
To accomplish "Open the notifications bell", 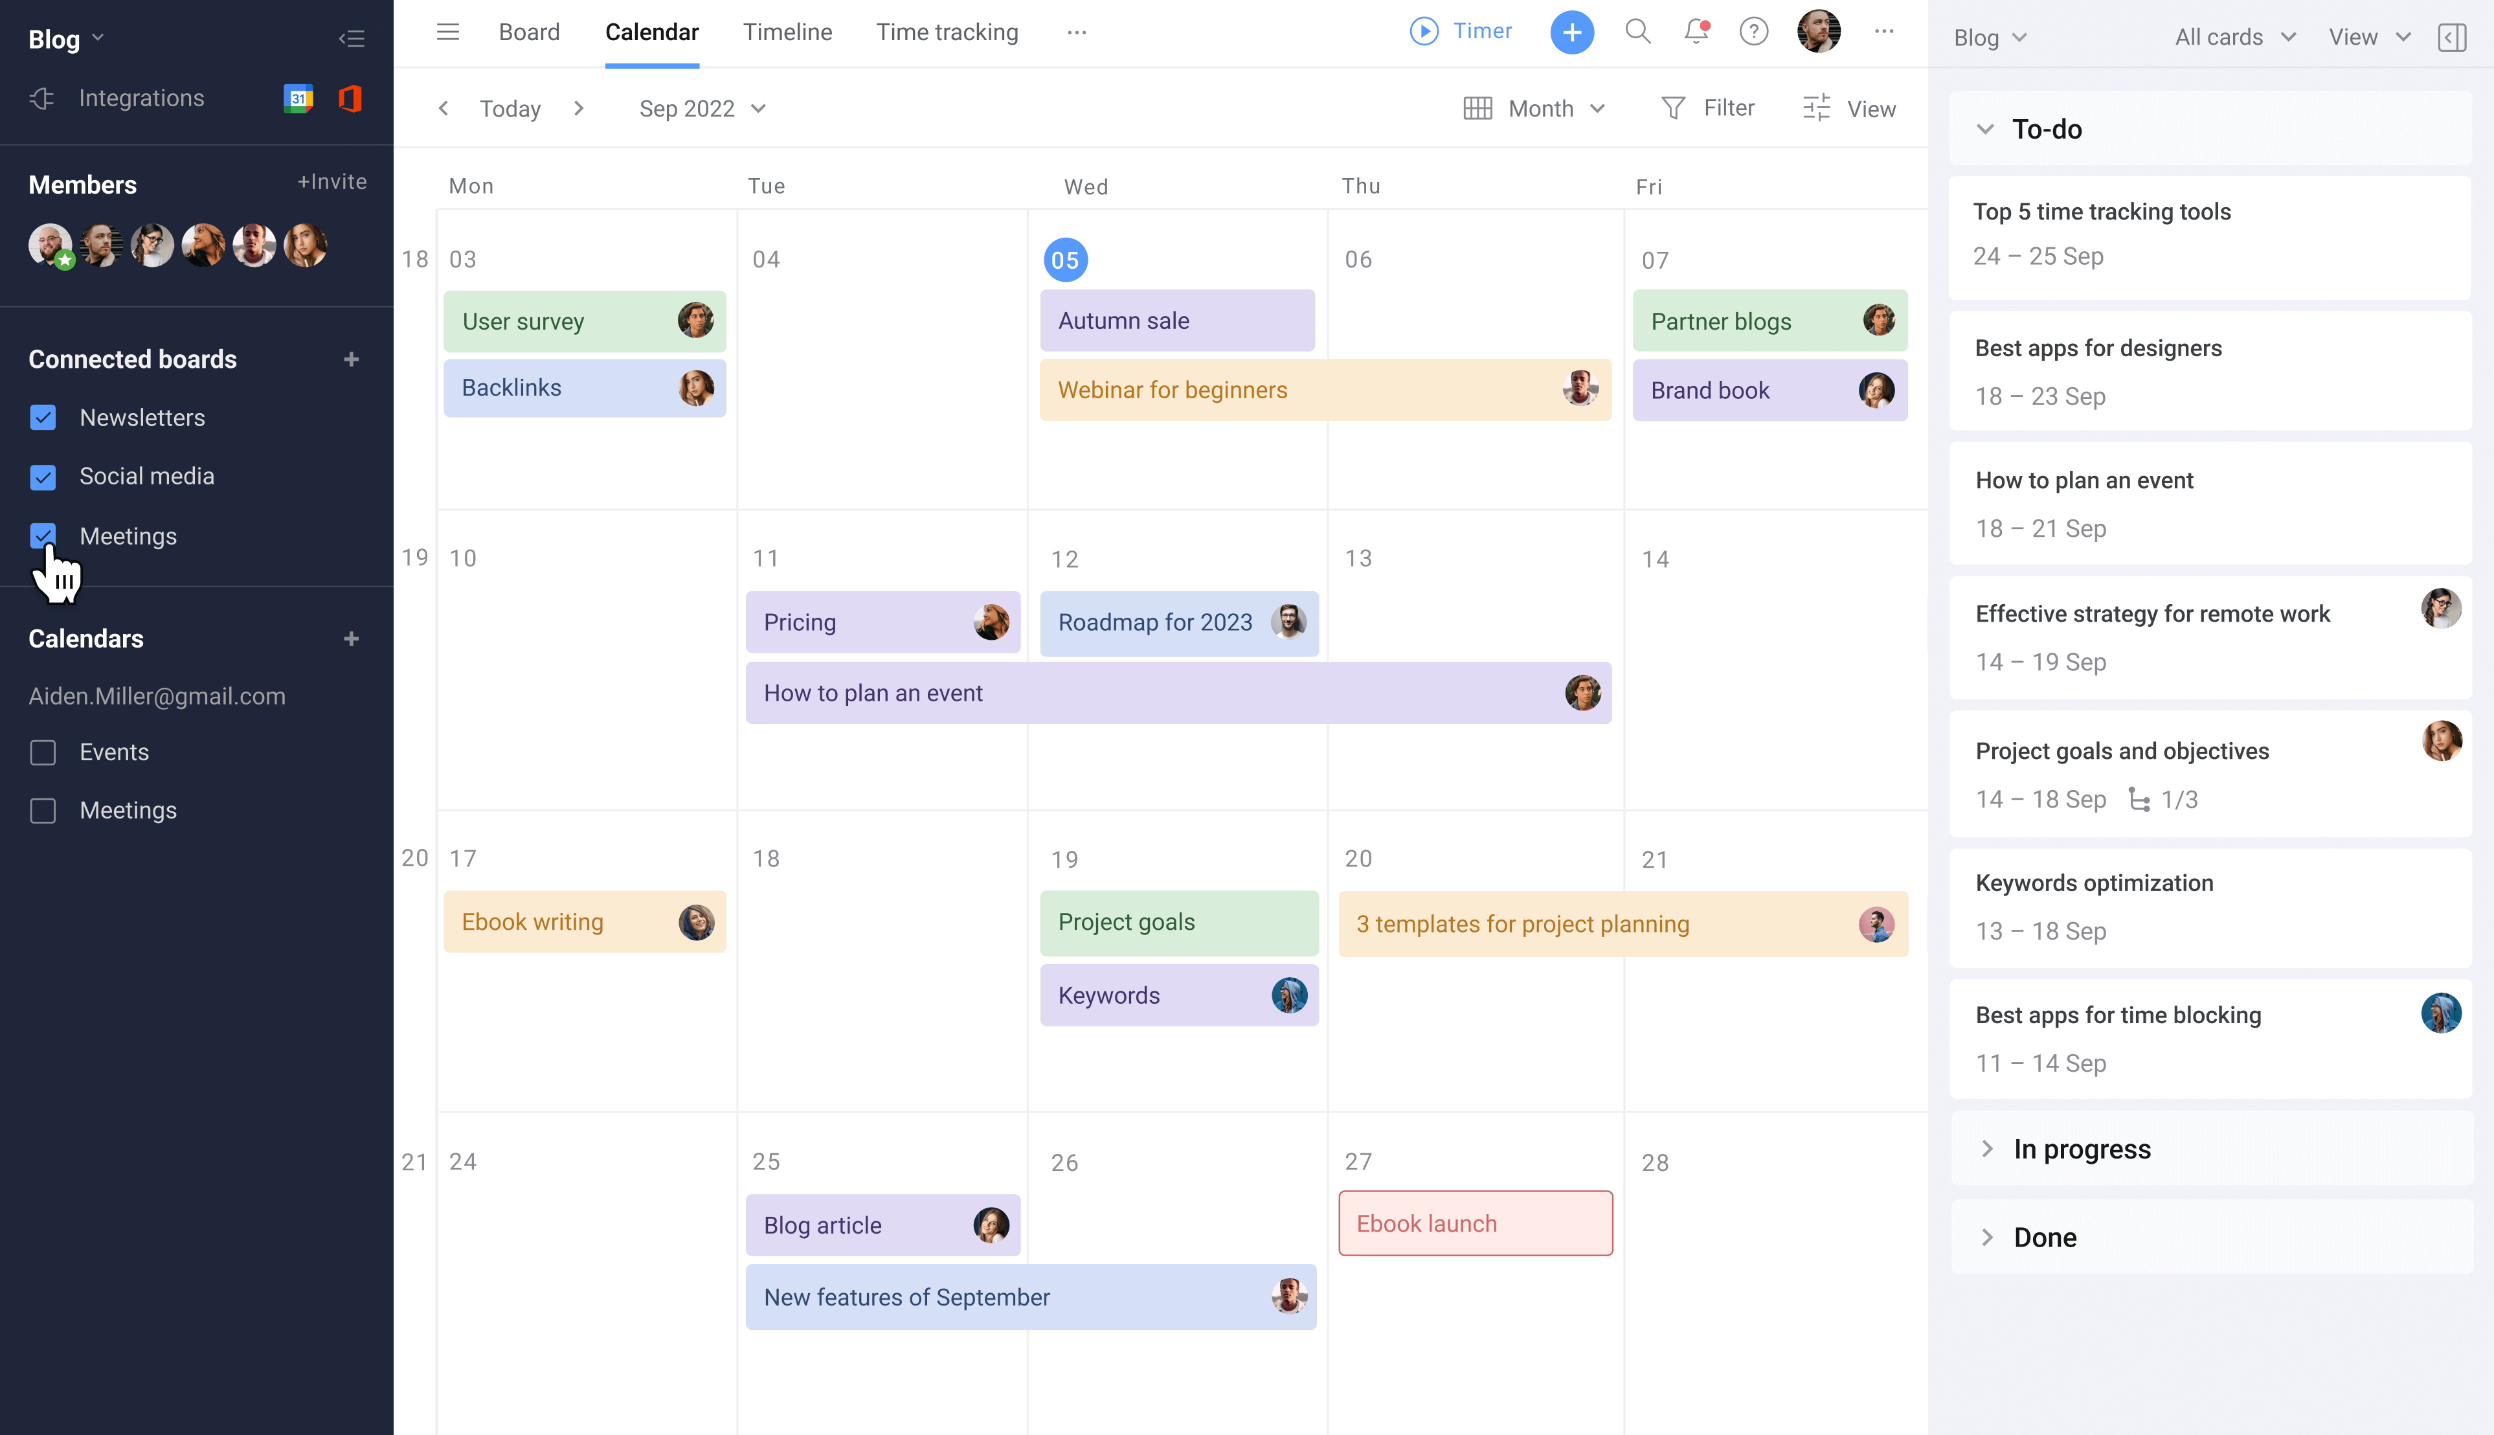I will pyautogui.click(x=1696, y=32).
